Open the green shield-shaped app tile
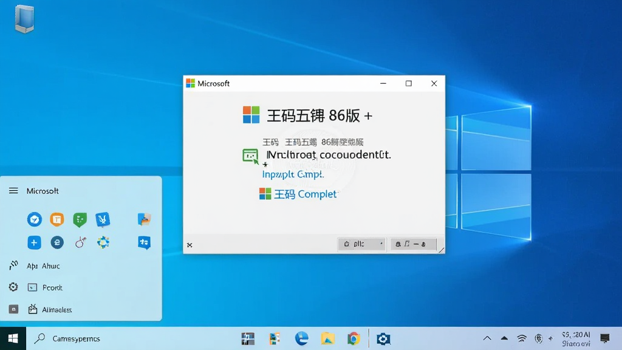 80,220
